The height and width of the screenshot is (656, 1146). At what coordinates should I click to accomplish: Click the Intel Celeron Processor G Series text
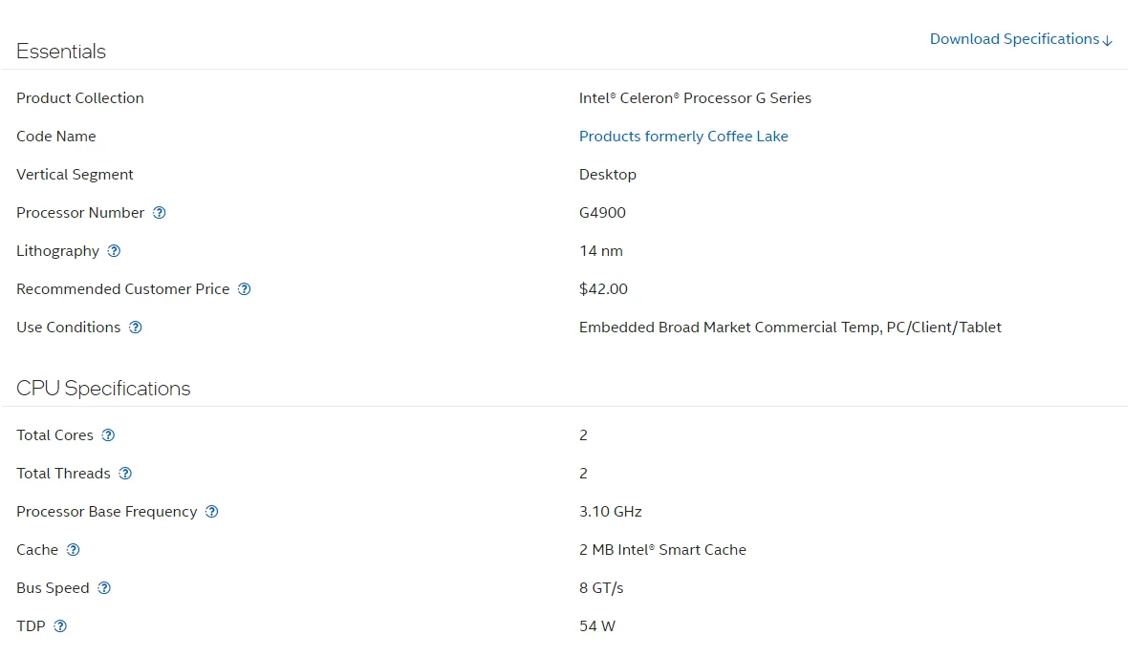(695, 98)
